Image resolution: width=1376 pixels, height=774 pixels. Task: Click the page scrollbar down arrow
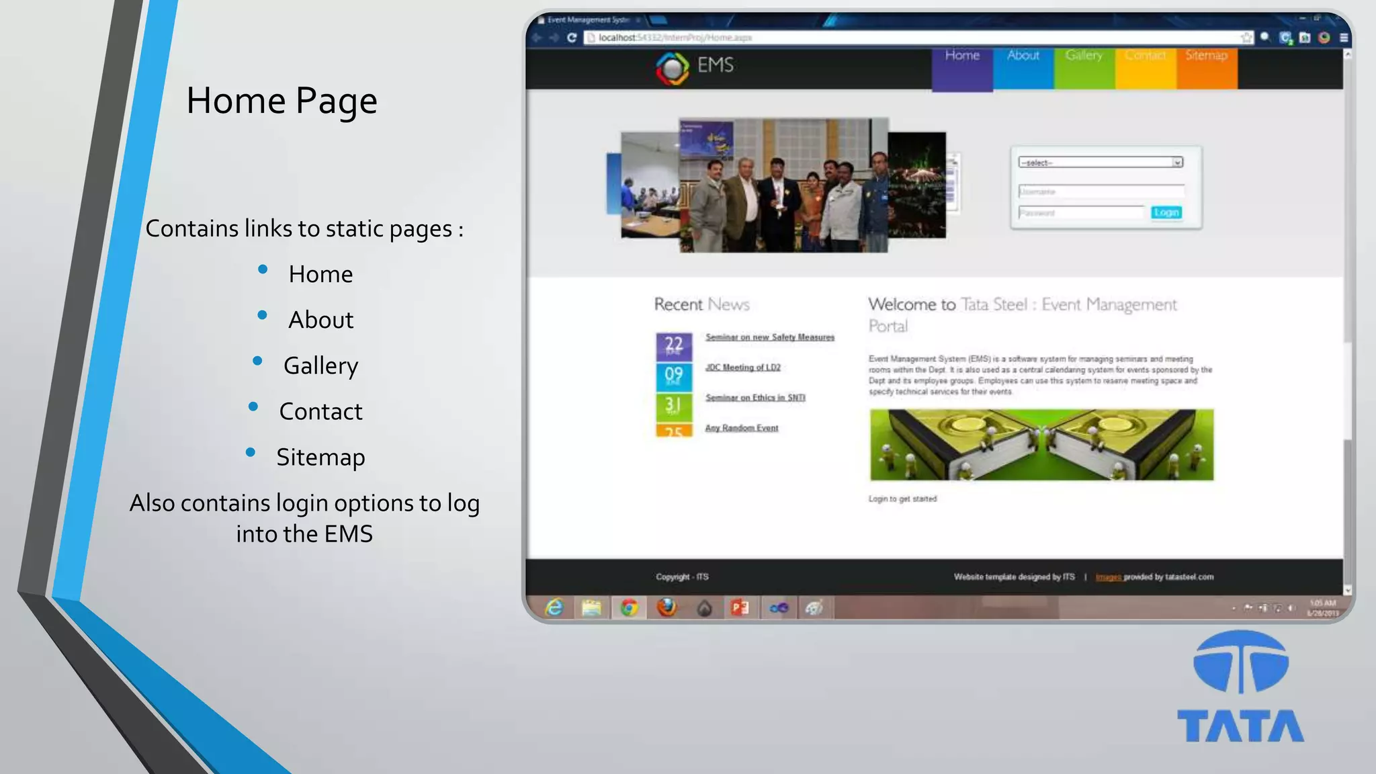point(1348,590)
